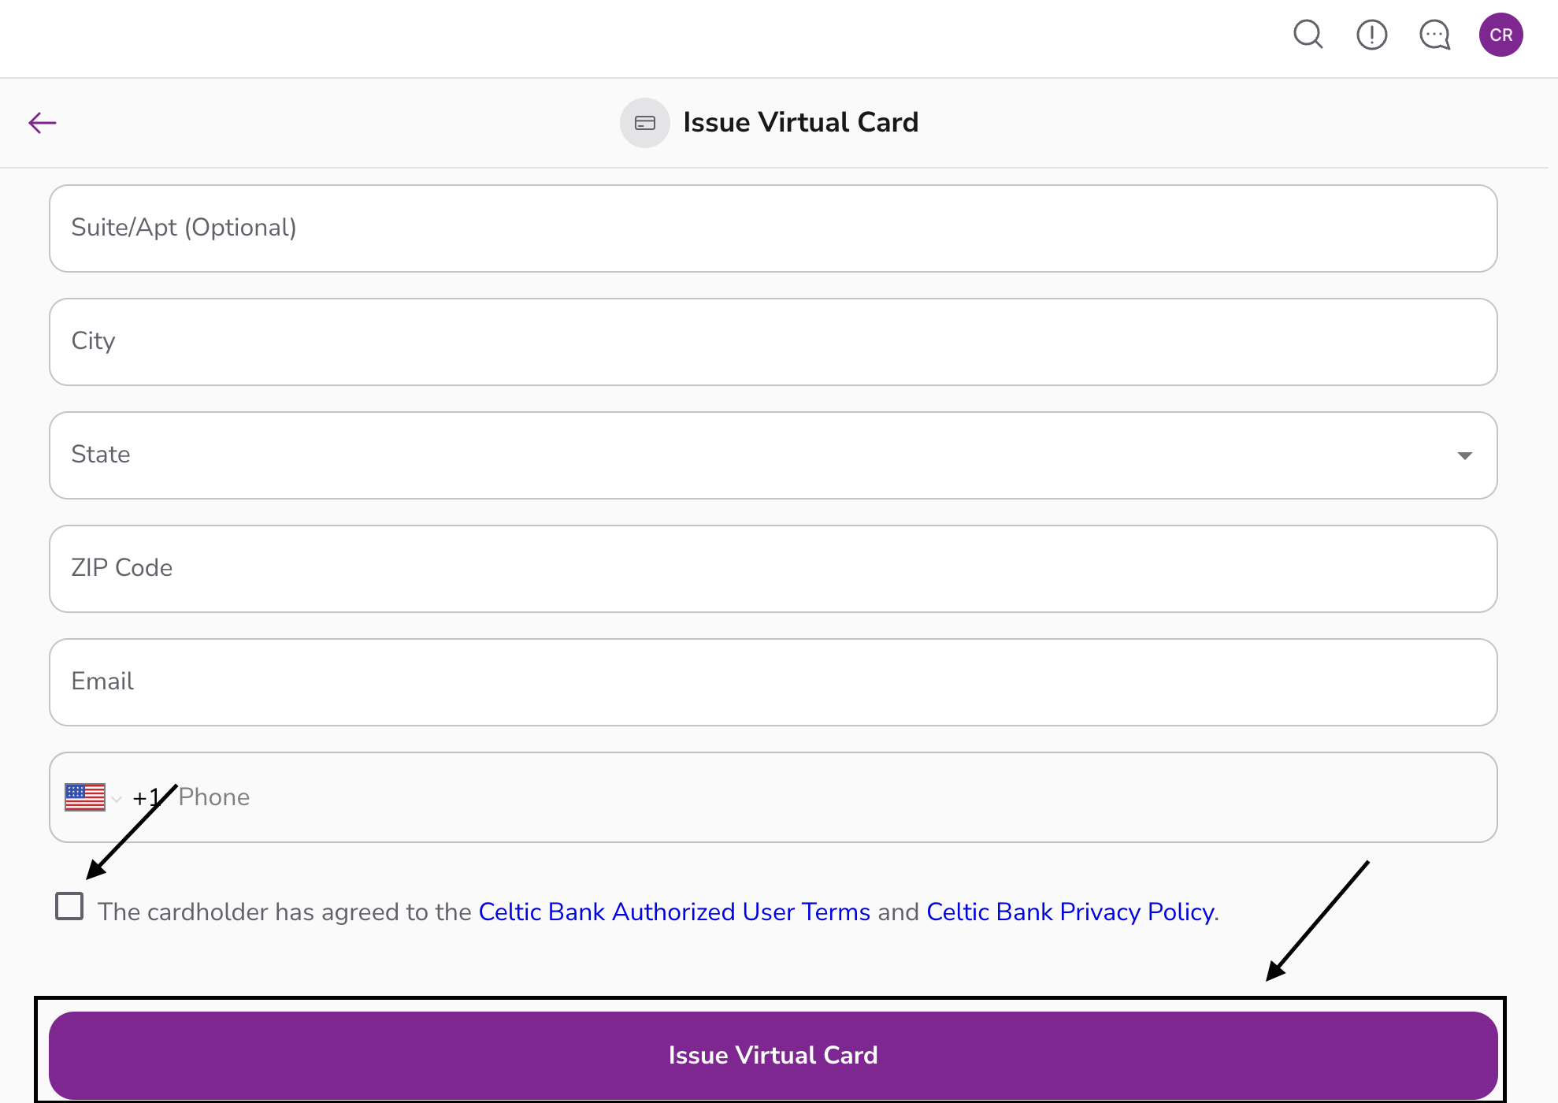Click the US flag icon
This screenshot has width=1558, height=1103.
point(85,797)
